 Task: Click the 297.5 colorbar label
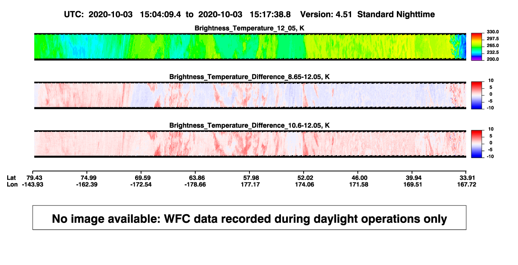492,39
